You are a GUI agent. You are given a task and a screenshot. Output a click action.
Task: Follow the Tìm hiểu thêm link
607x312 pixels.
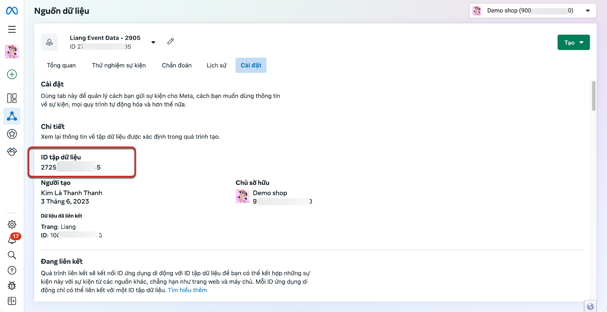pyautogui.click(x=187, y=290)
